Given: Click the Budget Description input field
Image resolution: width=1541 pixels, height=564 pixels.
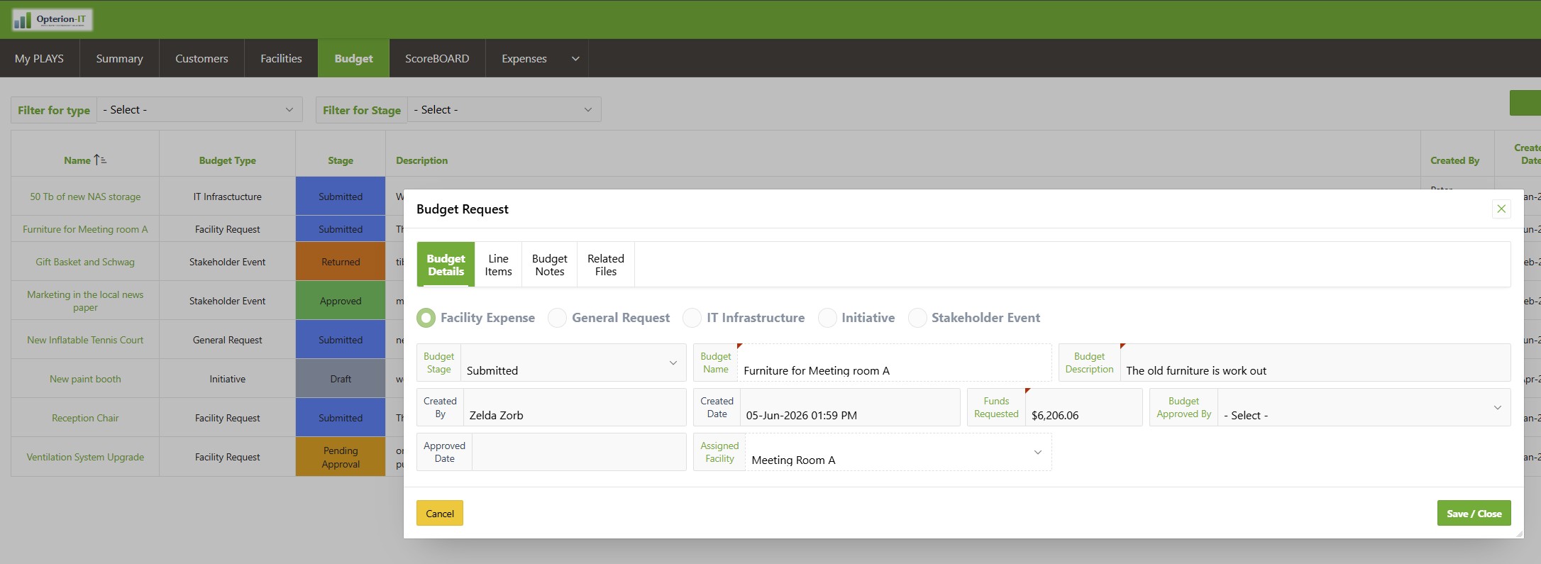Looking at the screenshot, I should click(1315, 363).
